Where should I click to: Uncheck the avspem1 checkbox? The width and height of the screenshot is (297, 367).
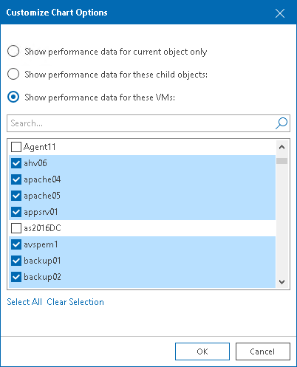pyautogui.click(x=16, y=244)
